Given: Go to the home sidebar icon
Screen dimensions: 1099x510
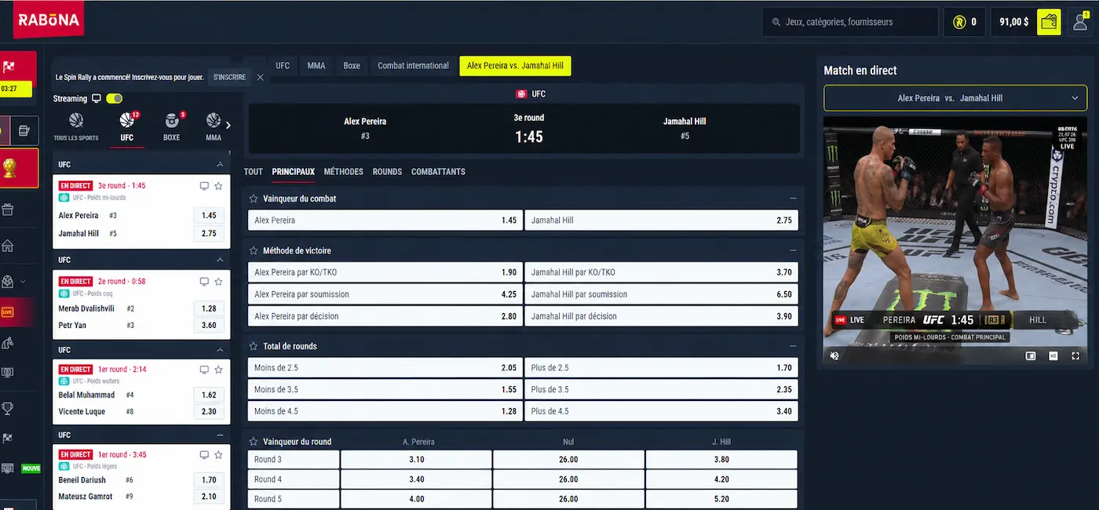Looking at the screenshot, I should click(x=8, y=246).
